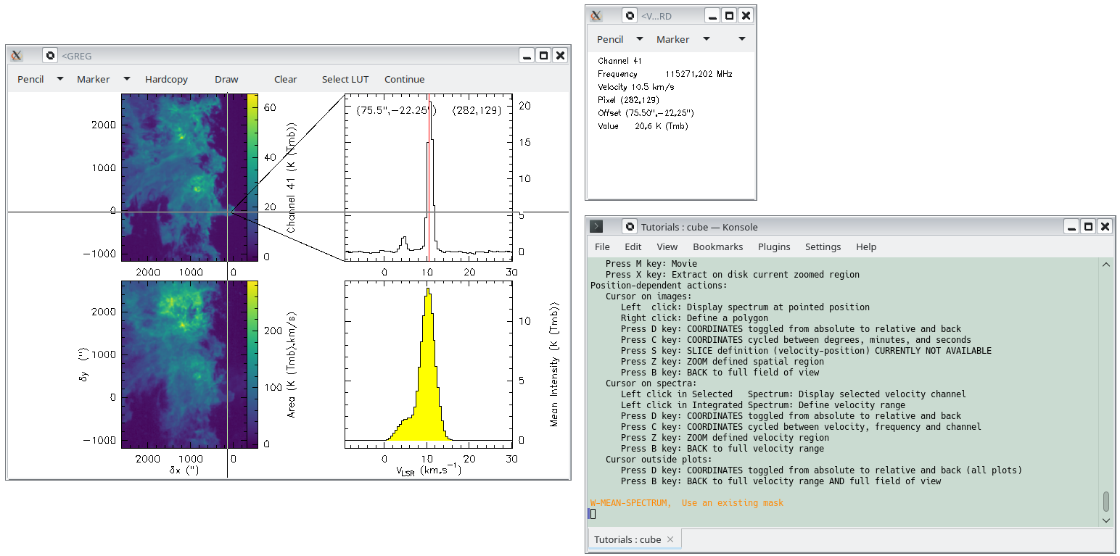Click the Select LUT button
1120x556 pixels.
[x=345, y=79]
